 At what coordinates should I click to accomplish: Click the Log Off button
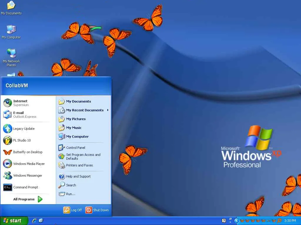coord(73,210)
